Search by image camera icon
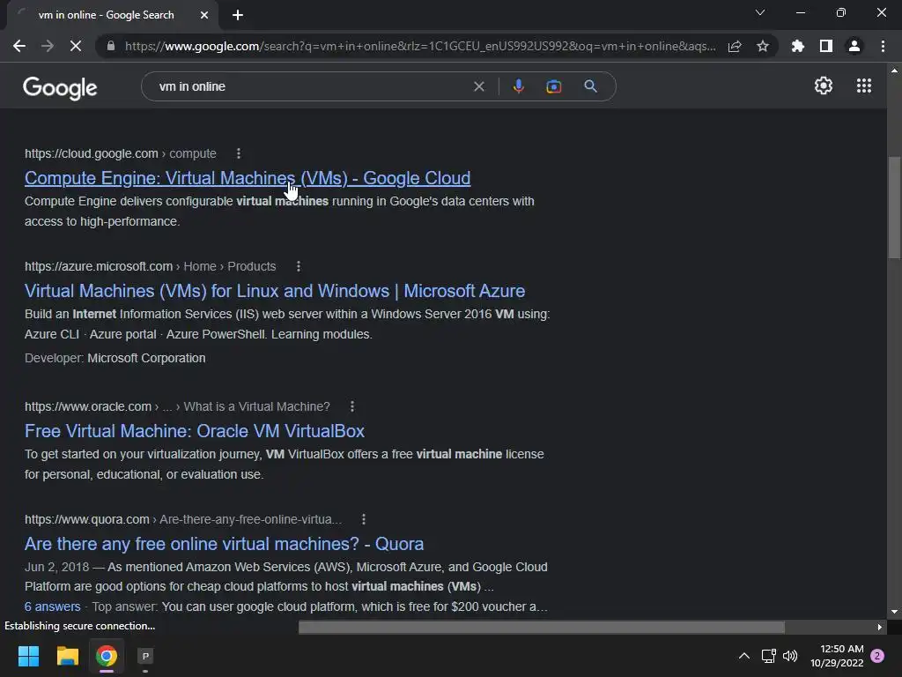 [553, 86]
